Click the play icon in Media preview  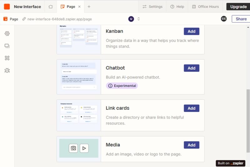pos(84,148)
